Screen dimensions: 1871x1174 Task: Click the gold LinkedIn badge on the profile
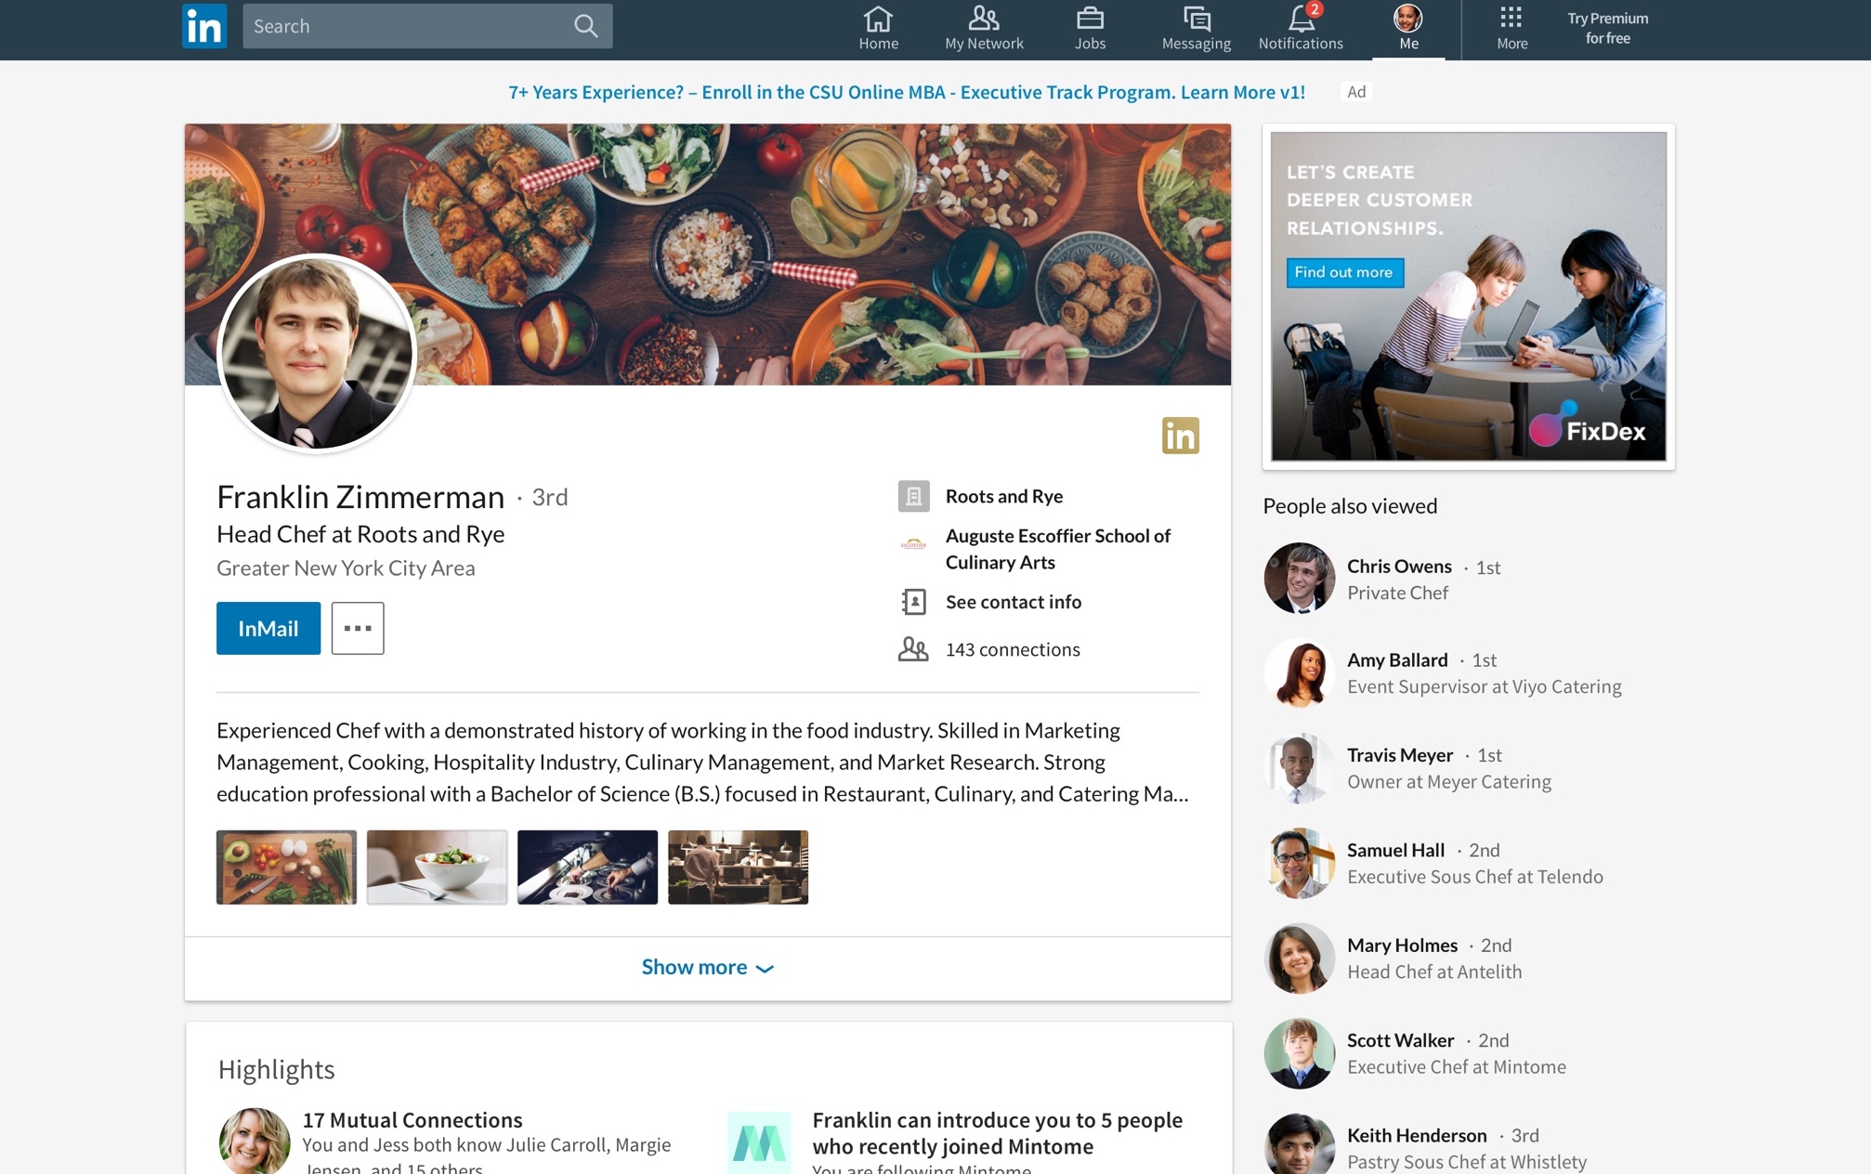click(x=1181, y=436)
